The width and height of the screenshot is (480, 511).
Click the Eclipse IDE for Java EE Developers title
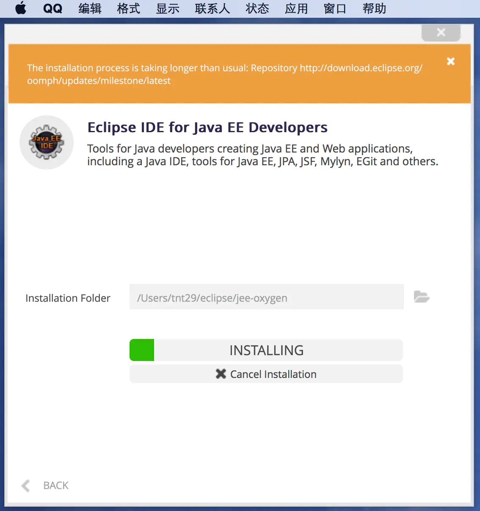click(x=207, y=128)
